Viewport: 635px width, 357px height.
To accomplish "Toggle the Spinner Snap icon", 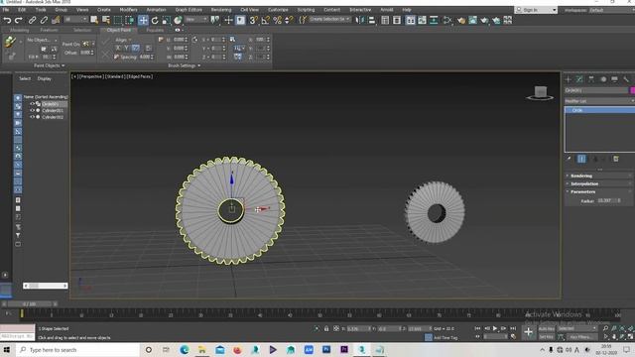I will coord(289,20).
